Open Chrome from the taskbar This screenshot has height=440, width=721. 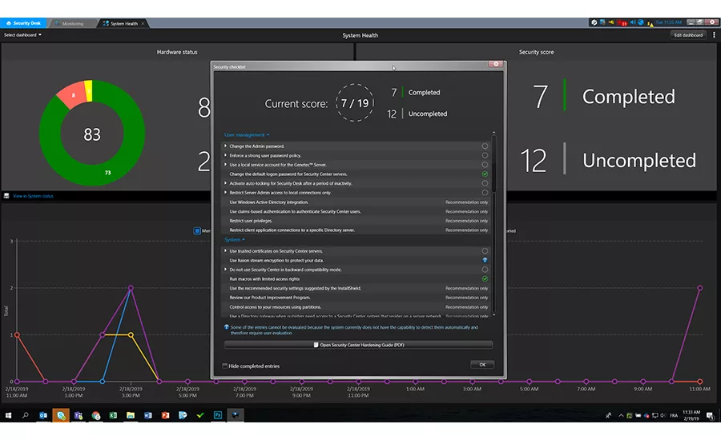[x=95, y=415]
